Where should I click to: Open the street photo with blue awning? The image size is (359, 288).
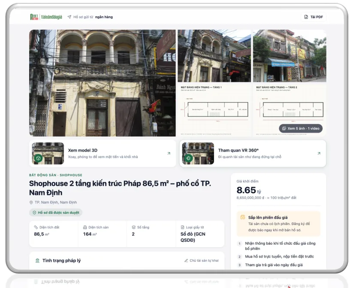pos(290,56)
